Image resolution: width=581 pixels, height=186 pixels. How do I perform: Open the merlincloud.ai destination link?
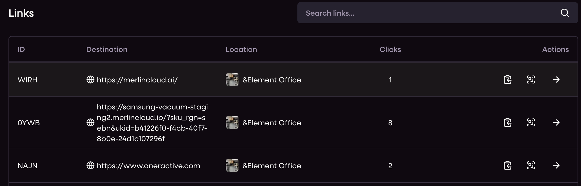137,80
